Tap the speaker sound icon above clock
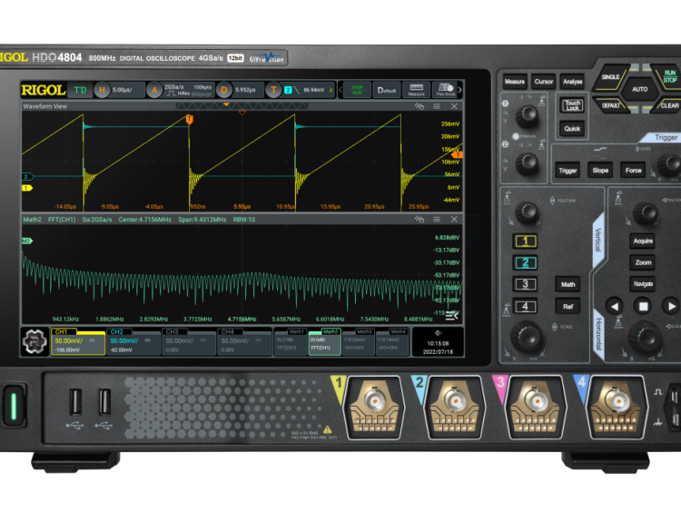The width and height of the screenshot is (681, 512). click(x=438, y=333)
